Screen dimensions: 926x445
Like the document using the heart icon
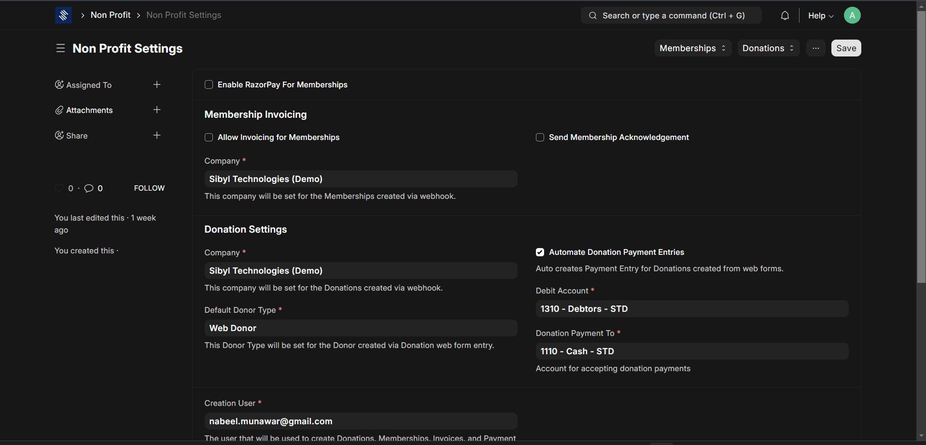pos(59,188)
